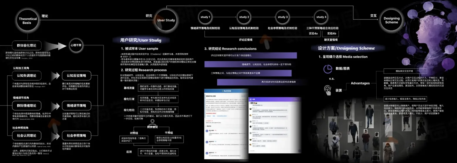Viewport: 457px width, 163px height.
Task: Click heading 1. 呈现媒介选择 Media selection
Action: tap(343, 57)
